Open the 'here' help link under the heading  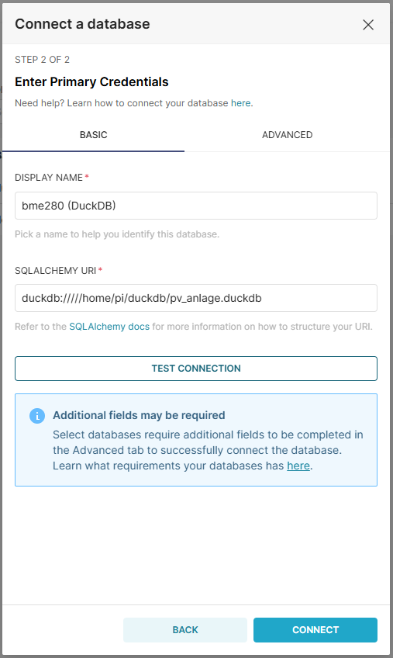pos(241,103)
